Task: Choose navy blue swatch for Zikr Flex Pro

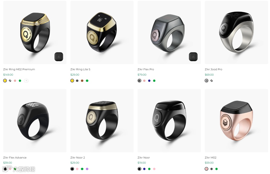Action: click(x=149, y=81)
